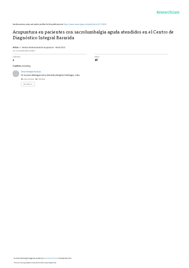Viewport: 189px width, 268px height.
Task: Click the ResearchGate logo
Action: click(168, 12)
